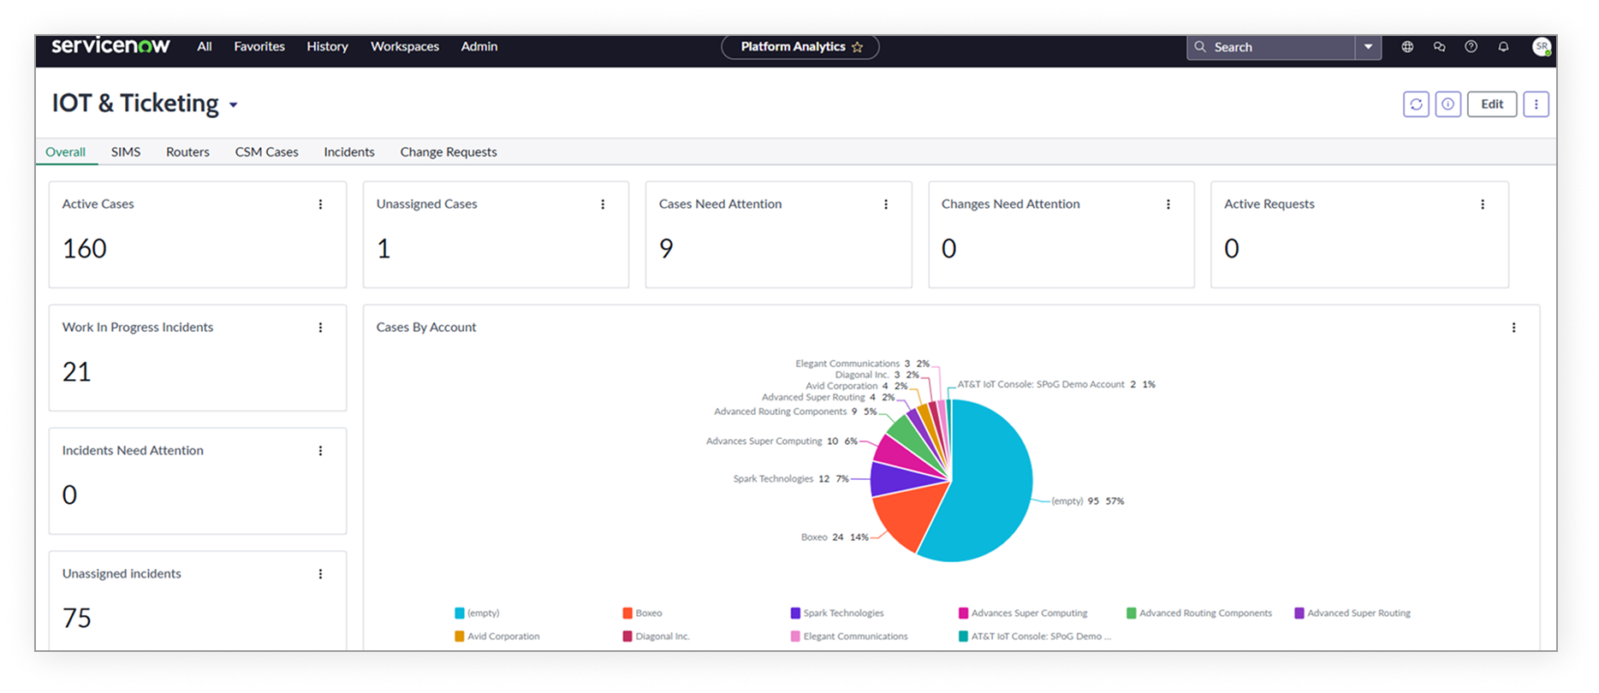Refresh the dashboard with the refresh icon
This screenshot has width=1599, height=693.
click(1416, 104)
